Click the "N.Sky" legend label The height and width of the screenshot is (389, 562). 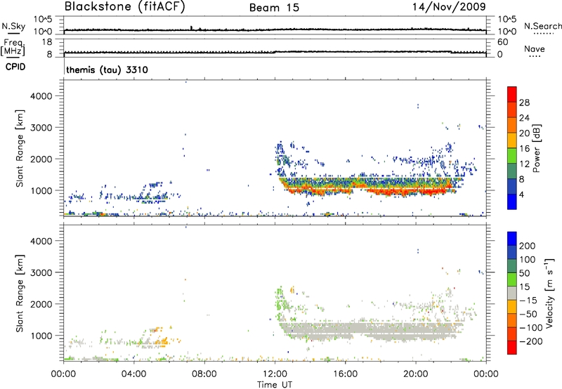tap(13, 26)
